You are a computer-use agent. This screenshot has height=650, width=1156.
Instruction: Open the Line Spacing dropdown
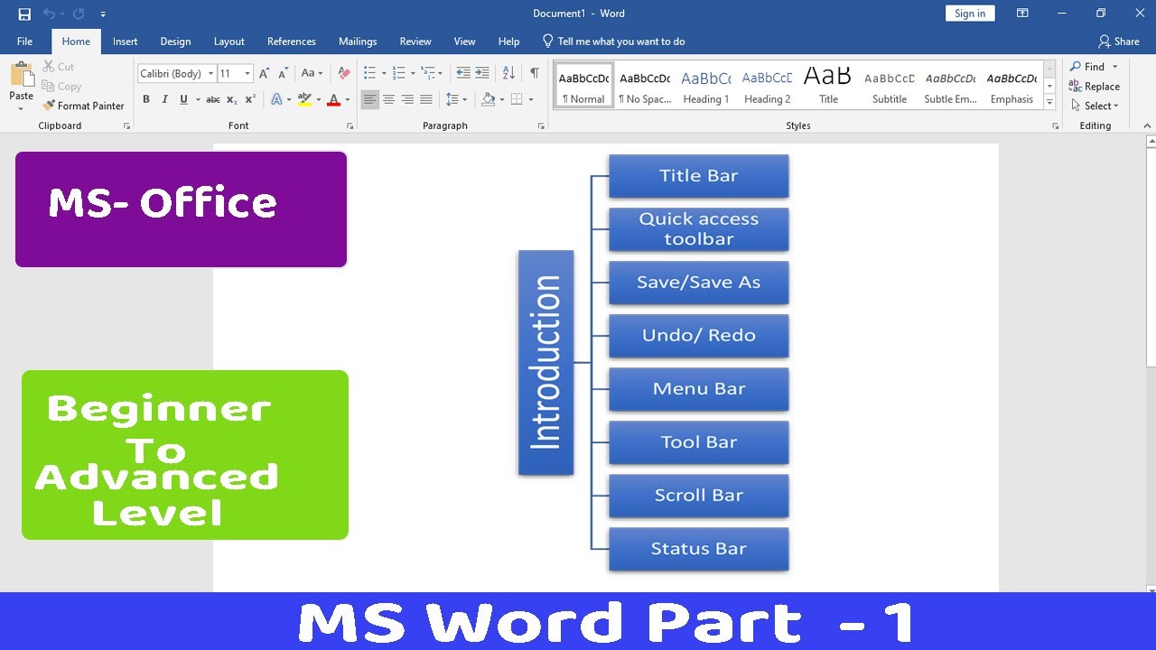pyautogui.click(x=456, y=99)
